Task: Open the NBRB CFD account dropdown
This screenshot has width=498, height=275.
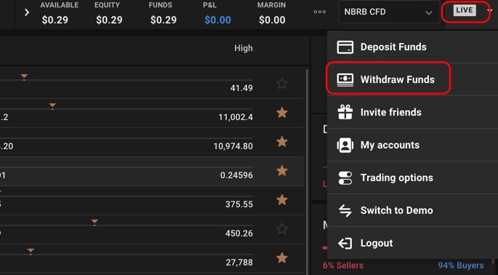Action: [389, 12]
